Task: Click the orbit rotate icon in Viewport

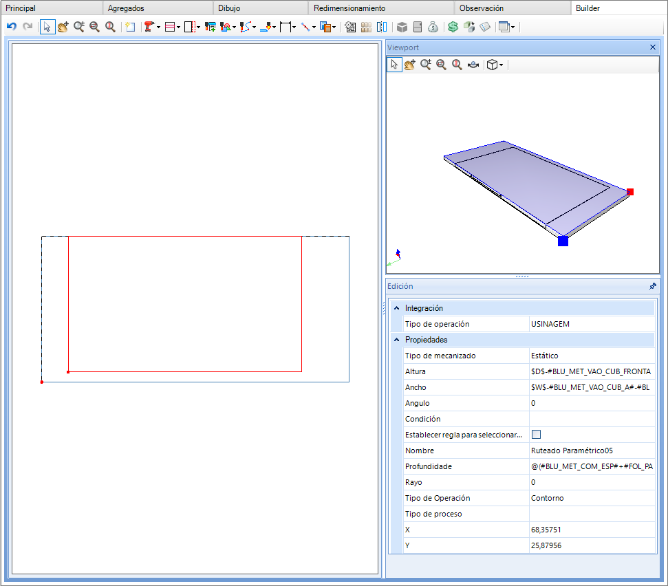Action: [x=473, y=65]
